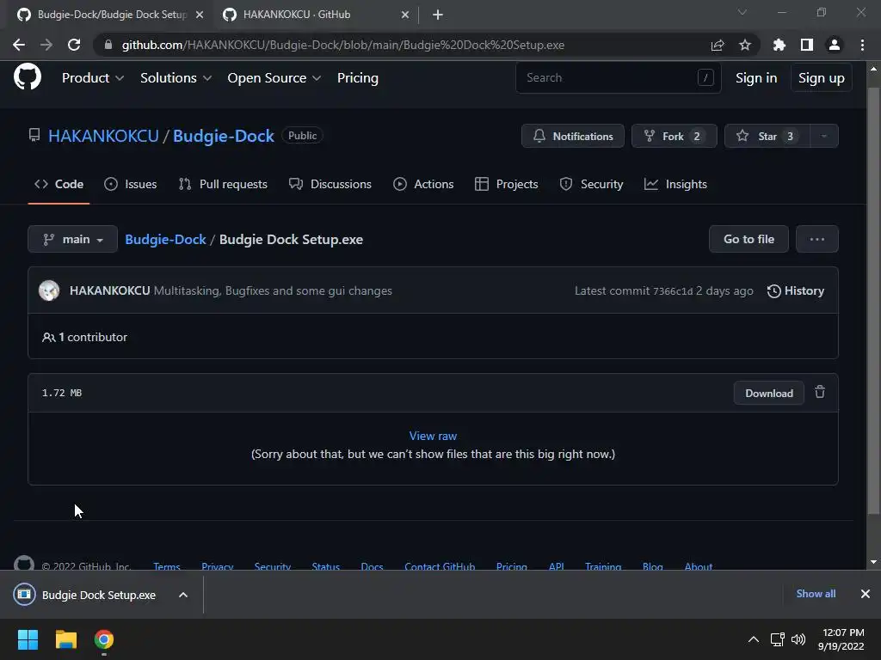Screen dimensions: 881x660
Task: Open the Budgie-Dock repository title link
Action: (x=223, y=136)
